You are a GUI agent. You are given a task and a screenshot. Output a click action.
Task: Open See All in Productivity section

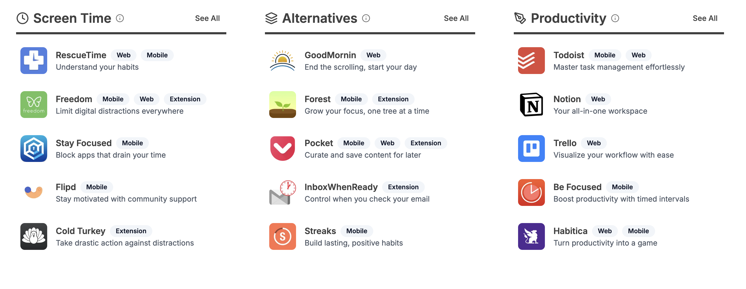[705, 18]
